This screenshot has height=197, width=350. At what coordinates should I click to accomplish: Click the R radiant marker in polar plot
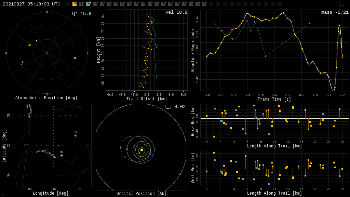[36, 41]
